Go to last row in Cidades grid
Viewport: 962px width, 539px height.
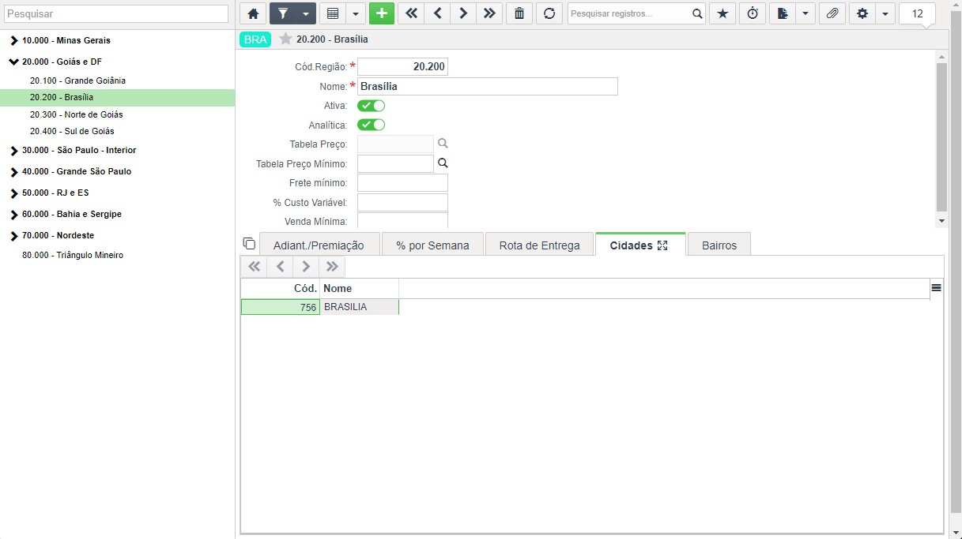[332, 267]
